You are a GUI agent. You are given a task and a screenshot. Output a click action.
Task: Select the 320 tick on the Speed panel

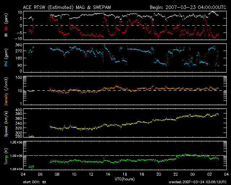(19, 128)
